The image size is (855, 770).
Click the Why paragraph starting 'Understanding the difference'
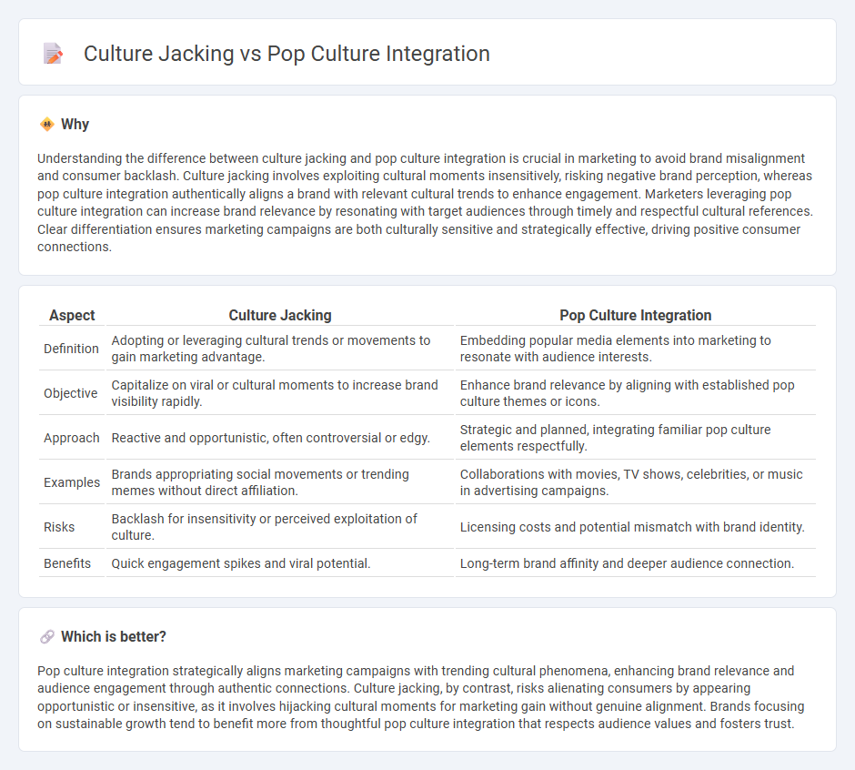point(426,202)
